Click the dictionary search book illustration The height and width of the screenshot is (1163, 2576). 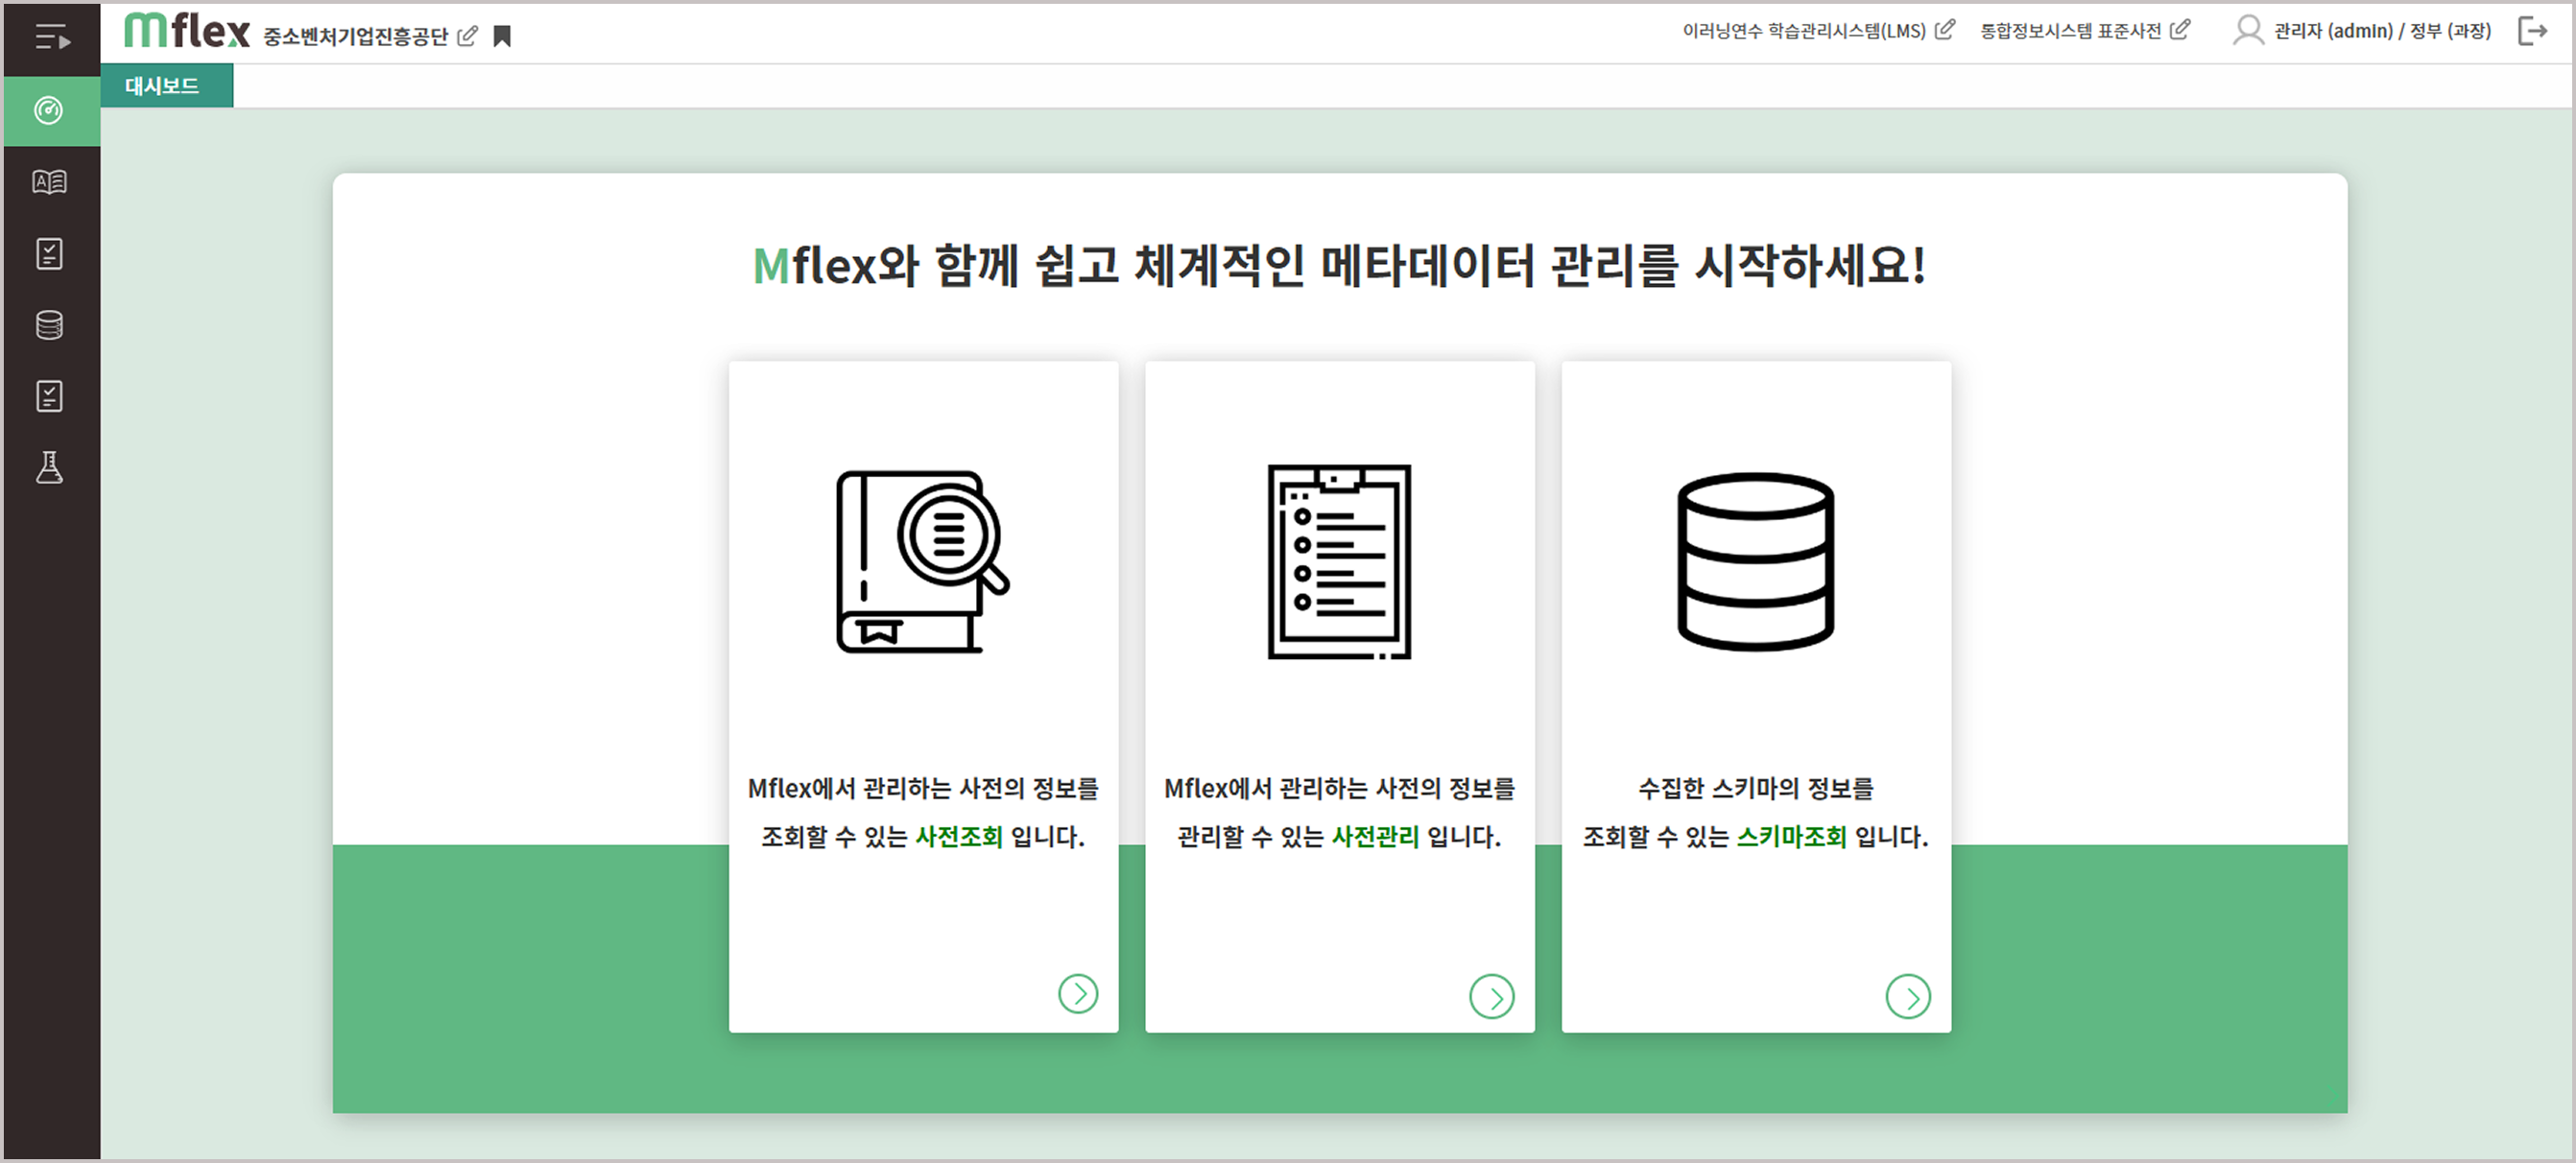point(922,562)
